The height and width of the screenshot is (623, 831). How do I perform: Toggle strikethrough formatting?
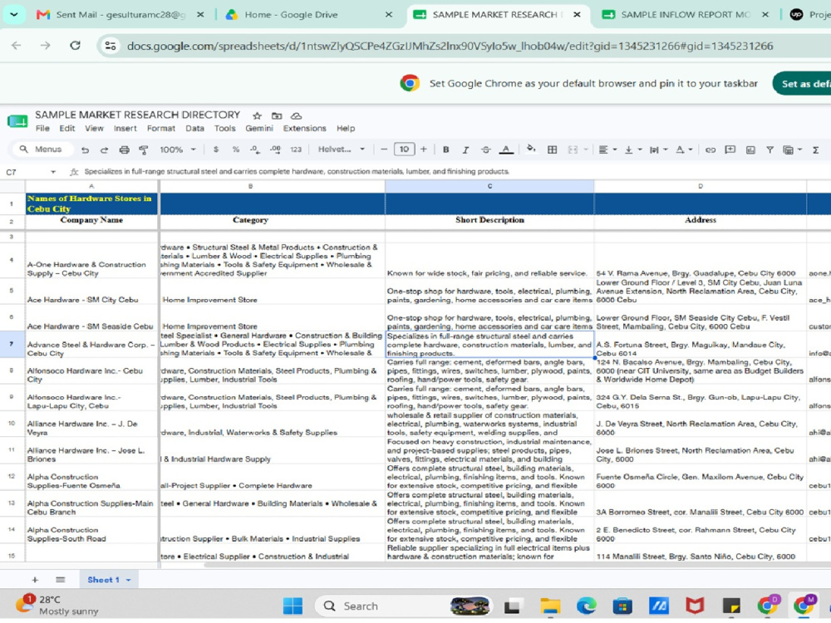pos(485,150)
